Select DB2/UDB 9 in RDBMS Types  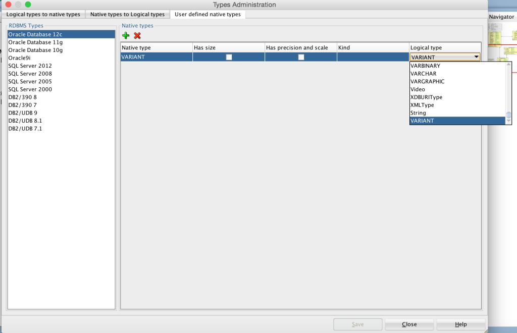[x=61, y=113]
